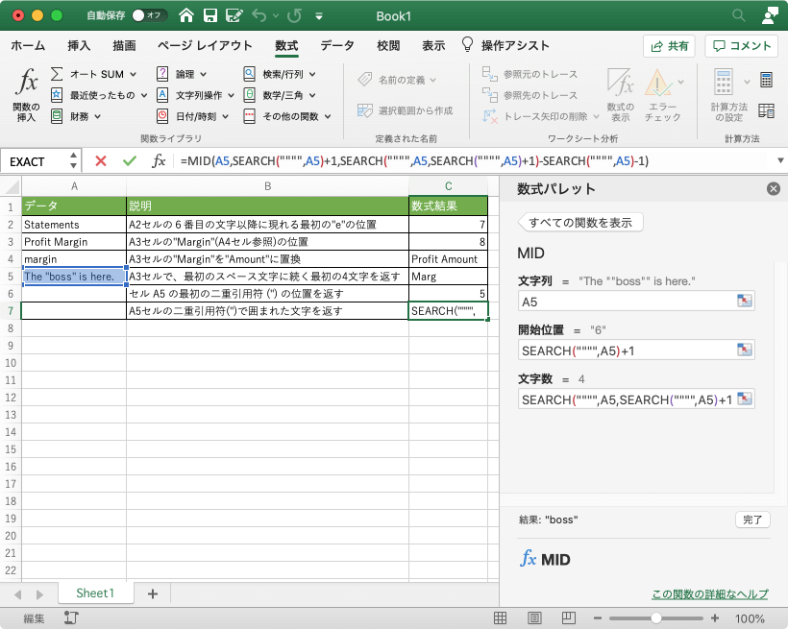Viewport: 788px width, 629px height.
Task: Click すべての関数を表示 button
Action: [580, 223]
